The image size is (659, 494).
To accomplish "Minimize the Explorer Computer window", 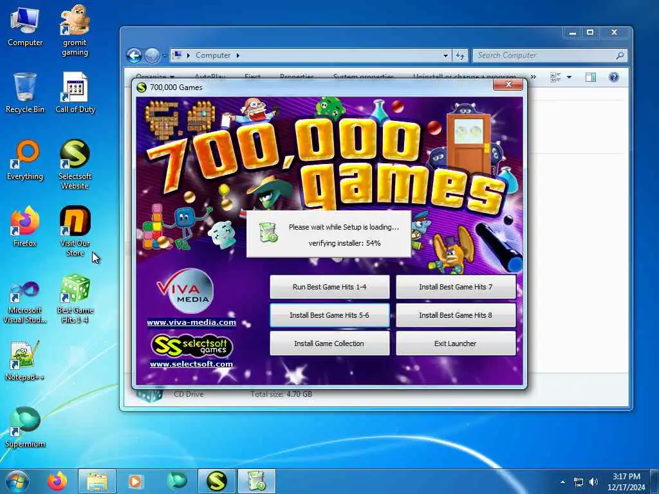I will coord(572,32).
